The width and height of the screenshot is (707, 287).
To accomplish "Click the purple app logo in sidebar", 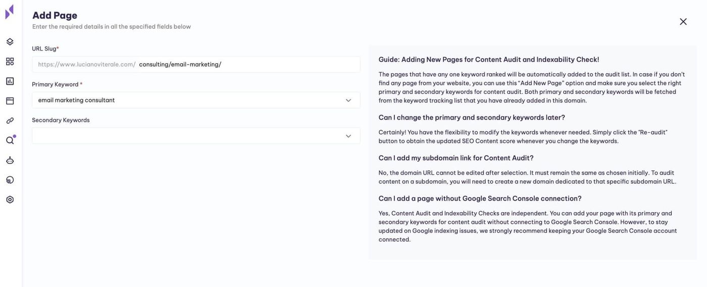I will coord(10,12).
